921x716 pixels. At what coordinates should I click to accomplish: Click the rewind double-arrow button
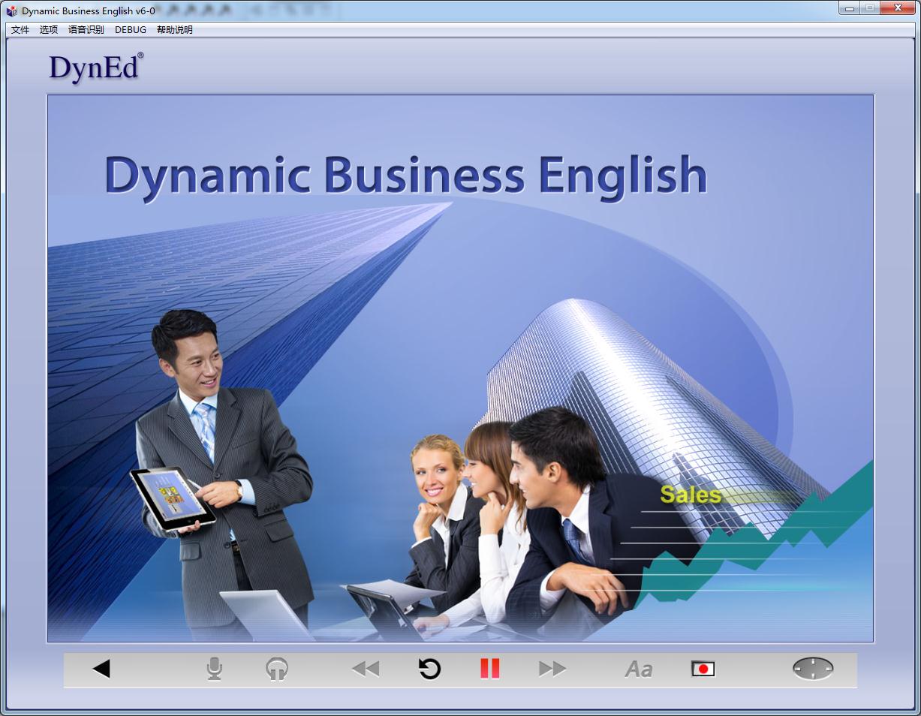[x=366, y=669]
